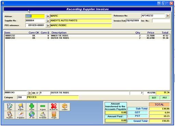Click the PIECES category description
This screenshot has height=126, width=175.
[53, 97]
